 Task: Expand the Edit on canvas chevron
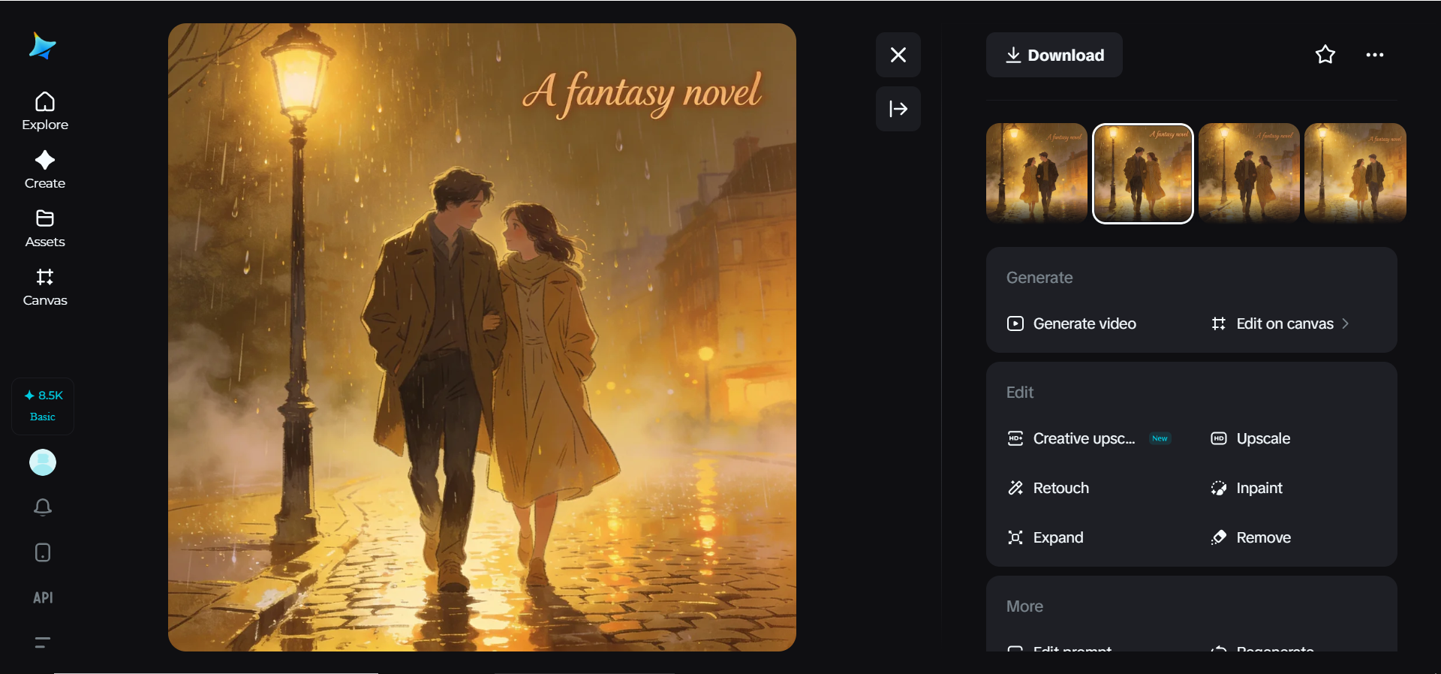tap(1346, 323)
